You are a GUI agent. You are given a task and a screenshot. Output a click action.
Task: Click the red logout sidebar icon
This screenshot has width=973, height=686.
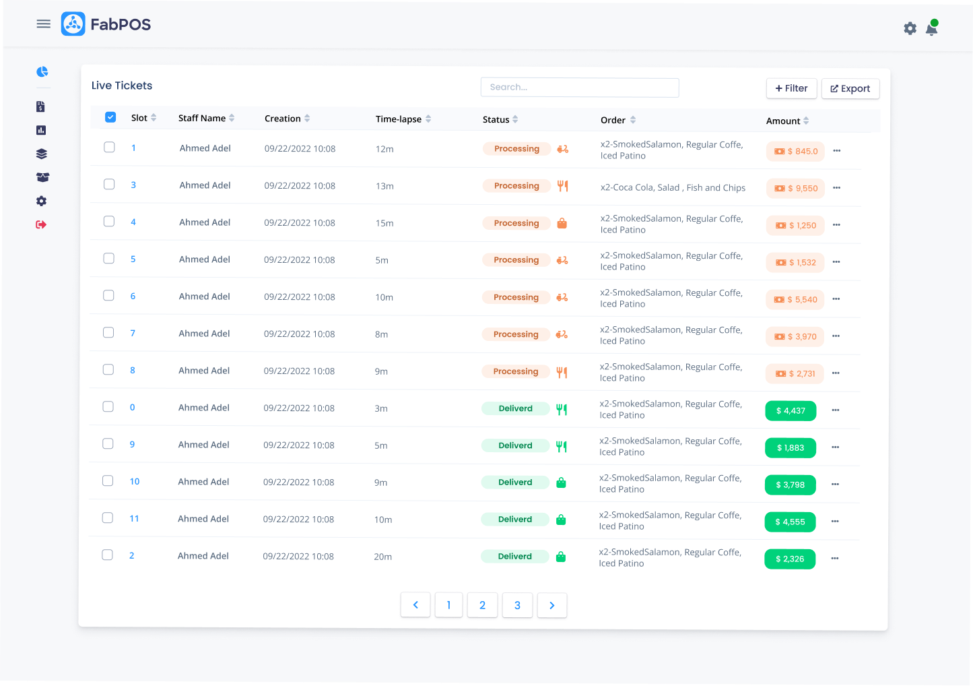41,224
